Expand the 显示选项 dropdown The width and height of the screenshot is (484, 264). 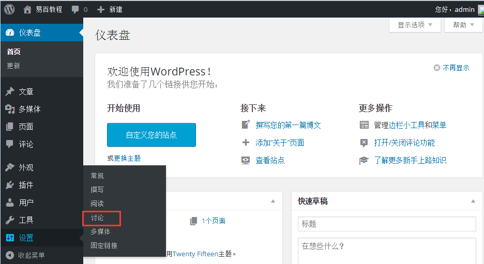[x=415, y=25]
